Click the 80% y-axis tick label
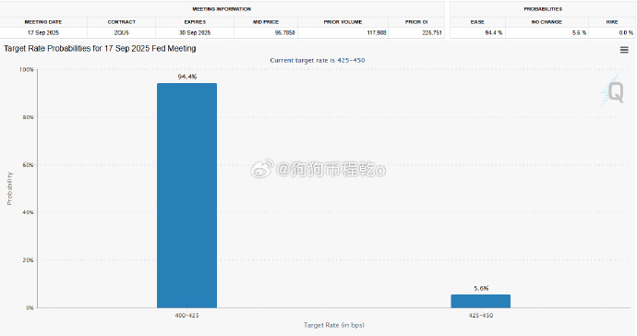The image size is (637, 336). pos(28,117)
